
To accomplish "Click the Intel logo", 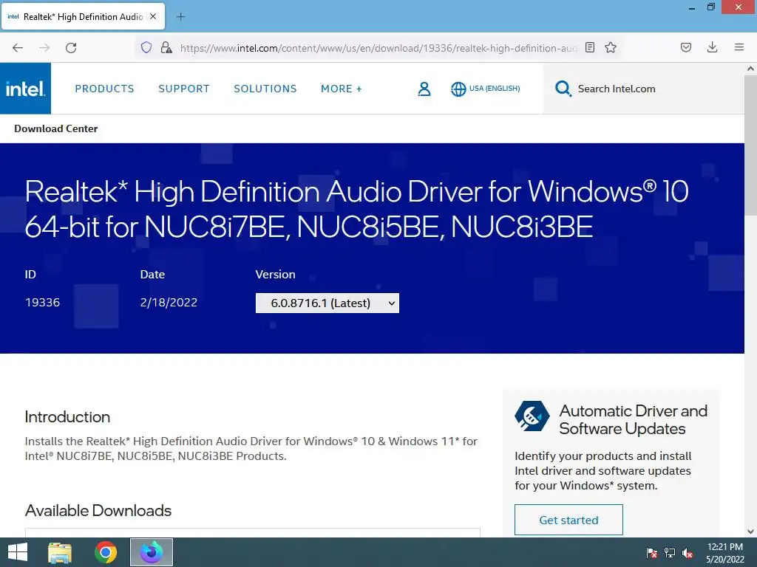I will pos(25,89).
